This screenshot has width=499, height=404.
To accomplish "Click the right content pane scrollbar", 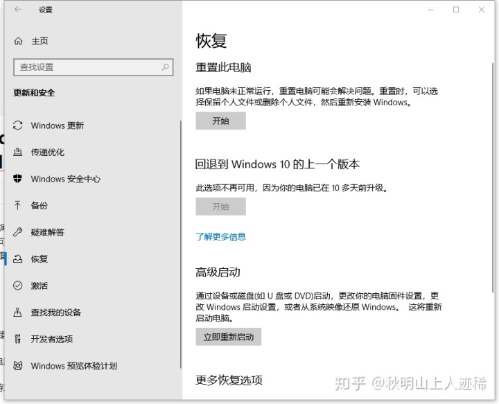I will coord(493,177).
